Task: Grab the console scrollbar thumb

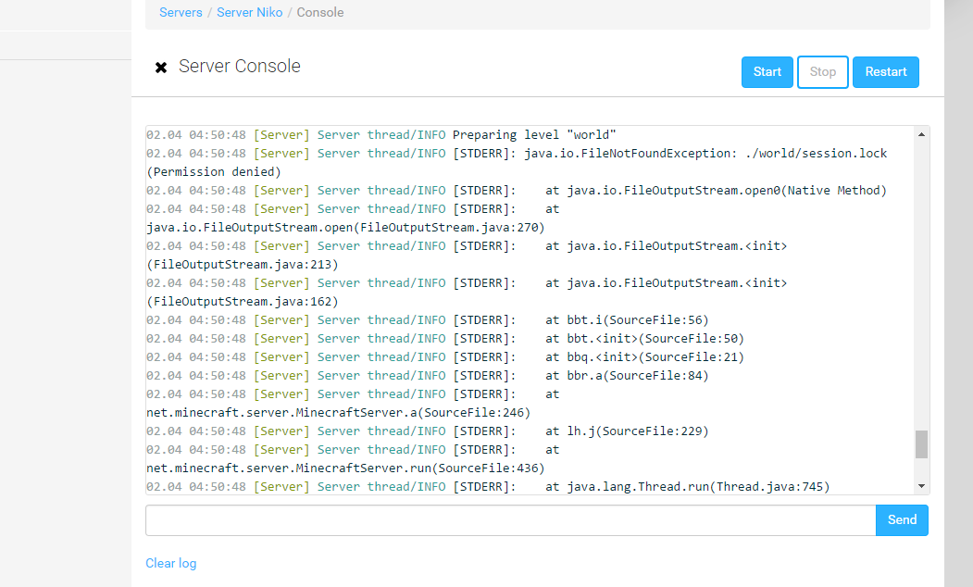Action: pyautogui.click(x=921, y=444)
